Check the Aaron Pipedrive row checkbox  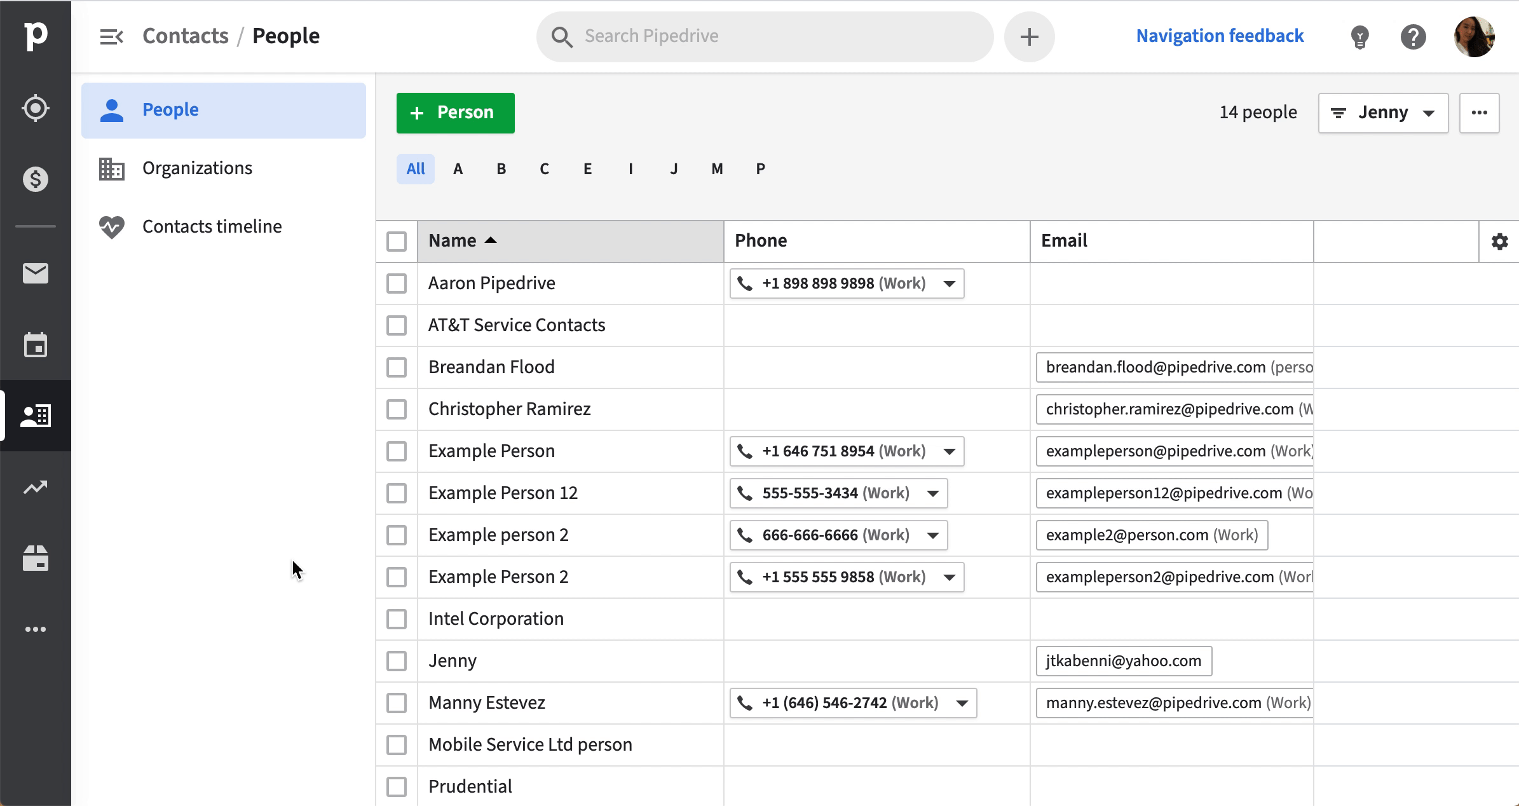tap(397, 283)
